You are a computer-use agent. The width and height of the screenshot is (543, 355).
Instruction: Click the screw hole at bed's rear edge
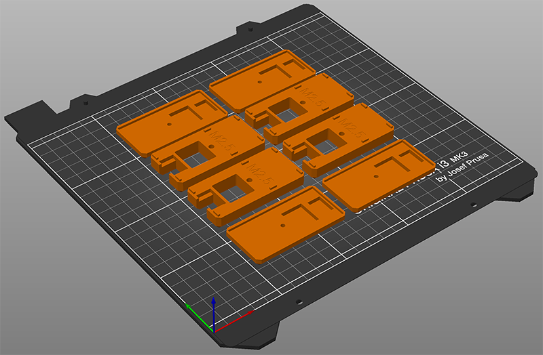250,30
